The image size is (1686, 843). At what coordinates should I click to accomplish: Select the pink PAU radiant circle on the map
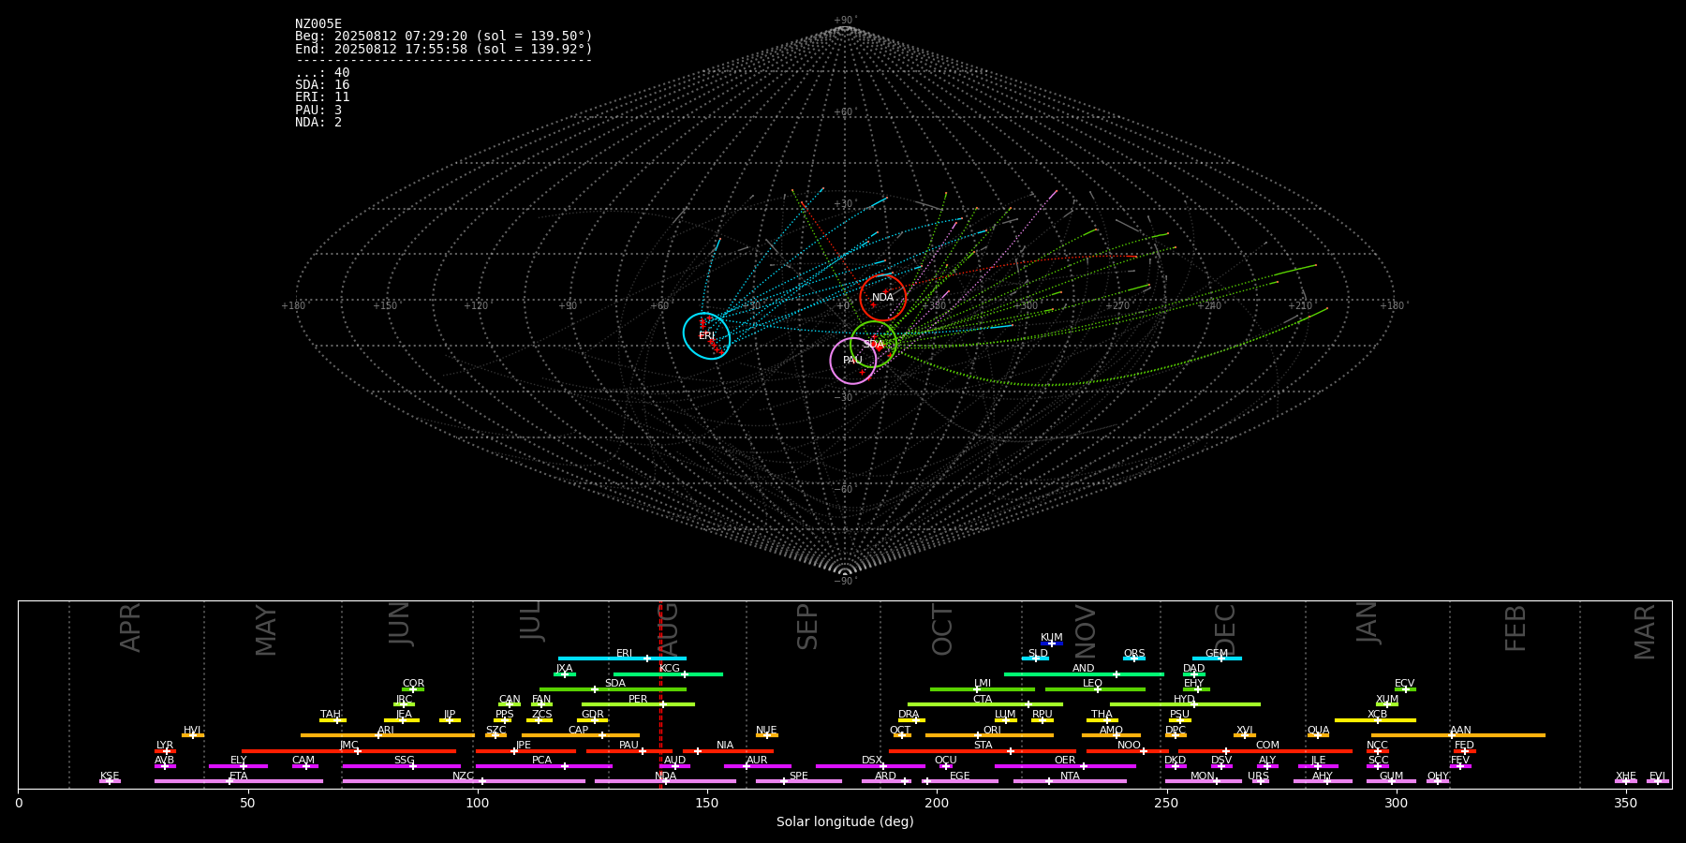[x=852, y=361]
